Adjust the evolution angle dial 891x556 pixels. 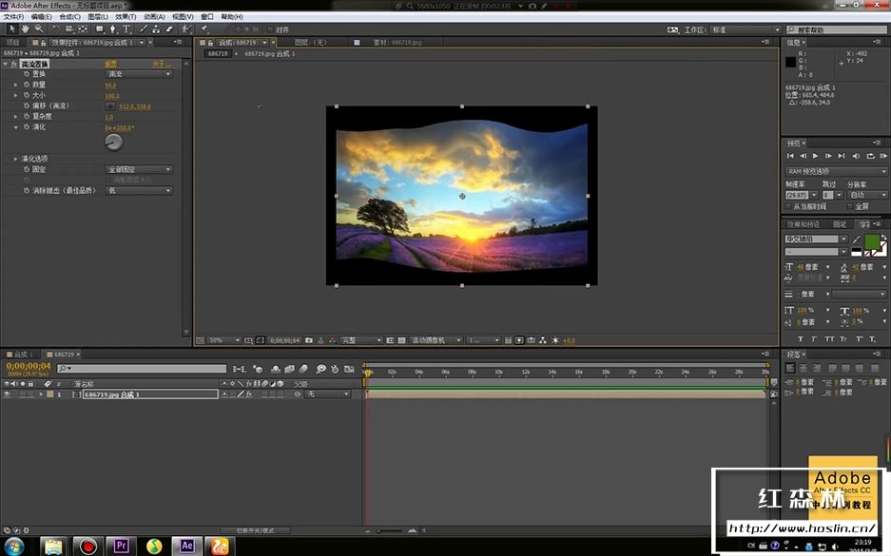point(114,143)
